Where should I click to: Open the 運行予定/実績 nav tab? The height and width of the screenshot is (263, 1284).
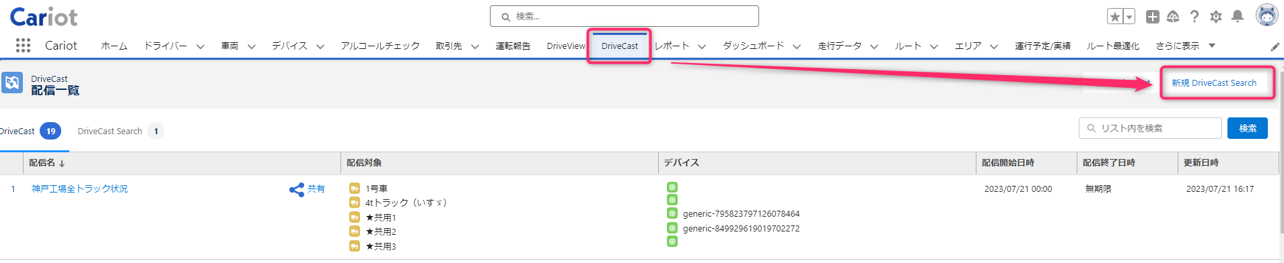[1043, 46]
